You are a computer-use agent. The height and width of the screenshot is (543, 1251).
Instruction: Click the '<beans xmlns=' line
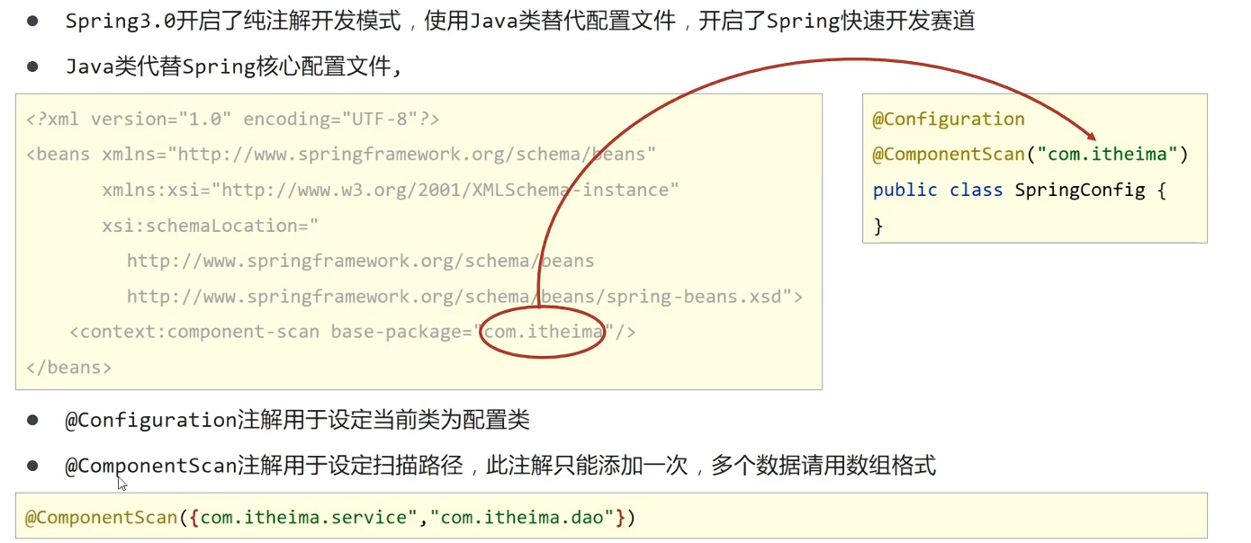coord(341,154)
